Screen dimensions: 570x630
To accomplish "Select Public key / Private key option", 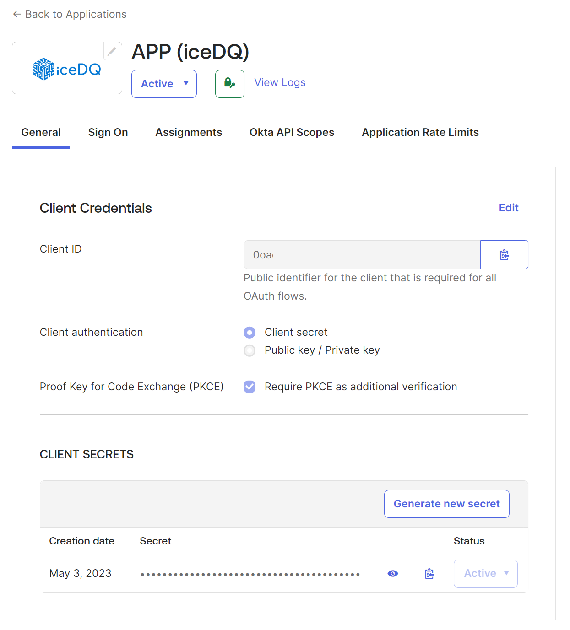I will (x=250, y=350).
